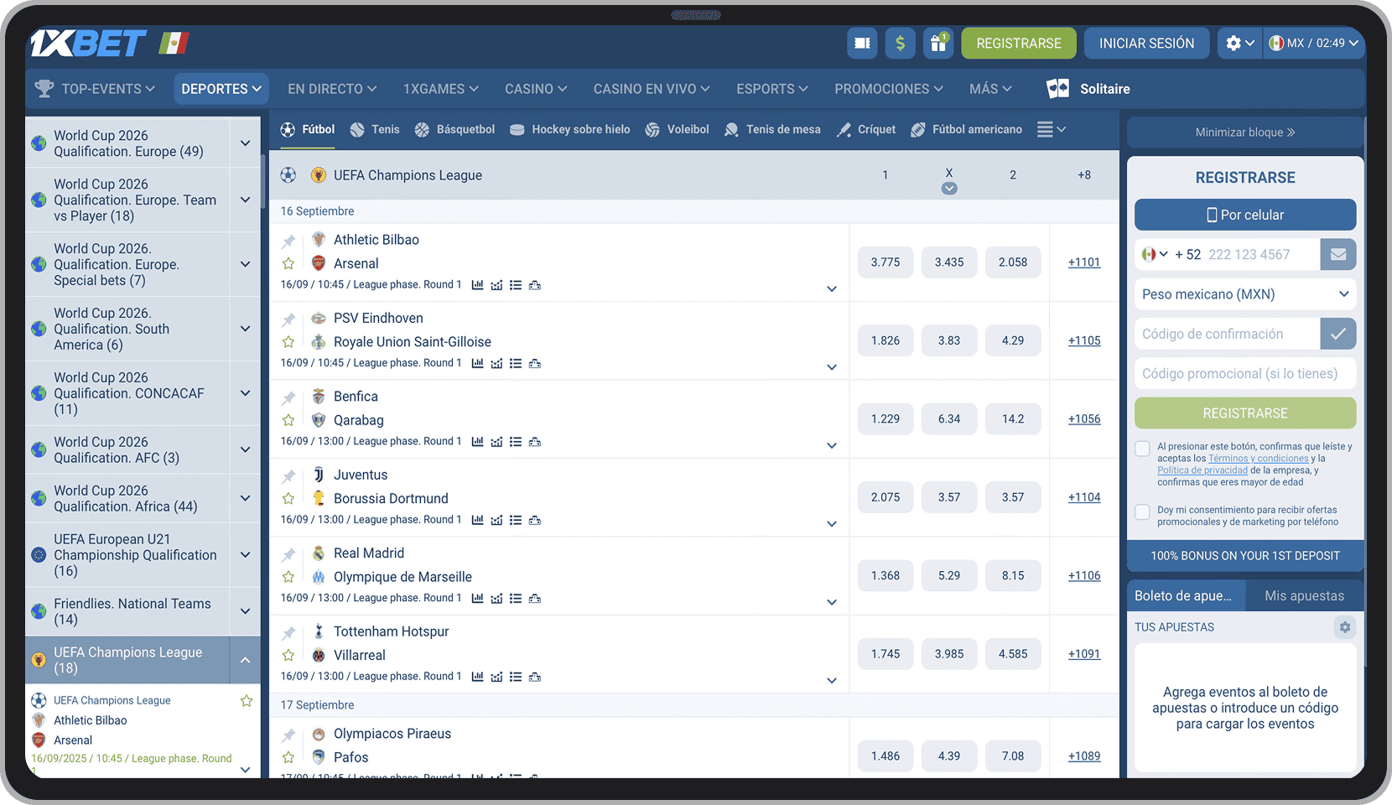This screenshot has height=805, width=1392.
Task: Switch to Mis apuestas tab
Action: (x=1304, y=596)
